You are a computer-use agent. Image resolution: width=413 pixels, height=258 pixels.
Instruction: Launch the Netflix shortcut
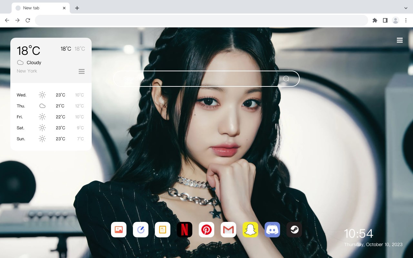click(185, 230)
